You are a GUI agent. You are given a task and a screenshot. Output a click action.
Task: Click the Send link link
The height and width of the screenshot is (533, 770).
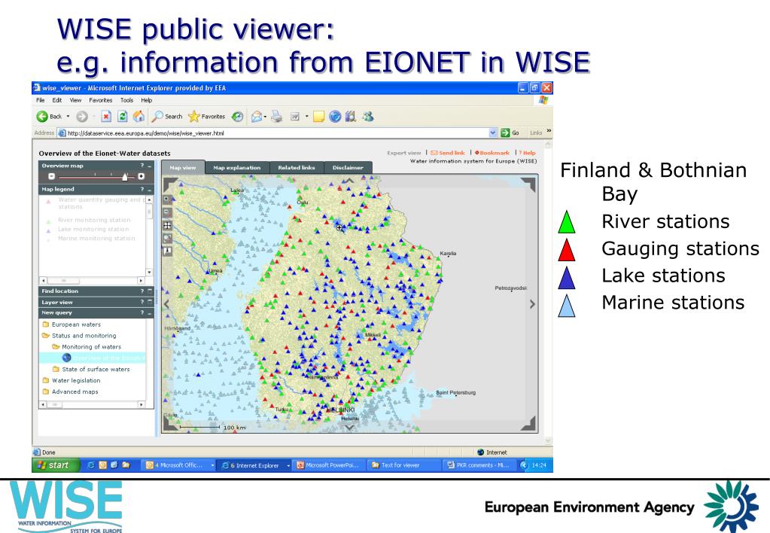448,153
